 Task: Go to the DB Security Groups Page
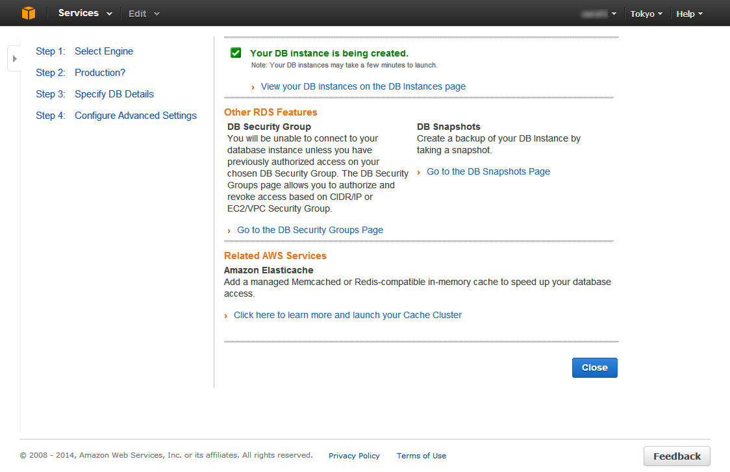pos(310,230)
